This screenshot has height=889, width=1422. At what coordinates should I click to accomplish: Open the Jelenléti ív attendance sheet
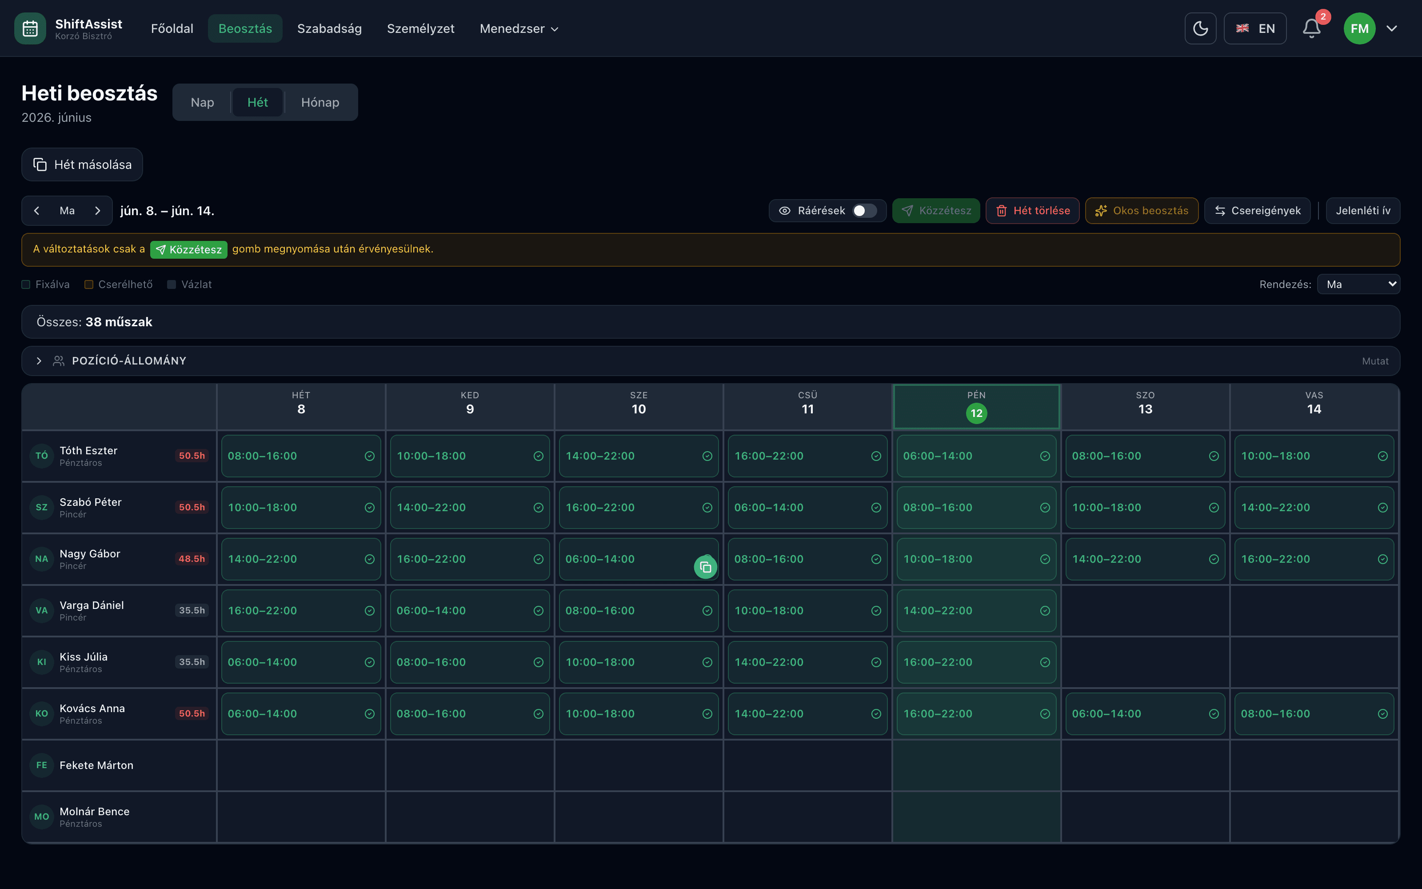click(1363, 211)
